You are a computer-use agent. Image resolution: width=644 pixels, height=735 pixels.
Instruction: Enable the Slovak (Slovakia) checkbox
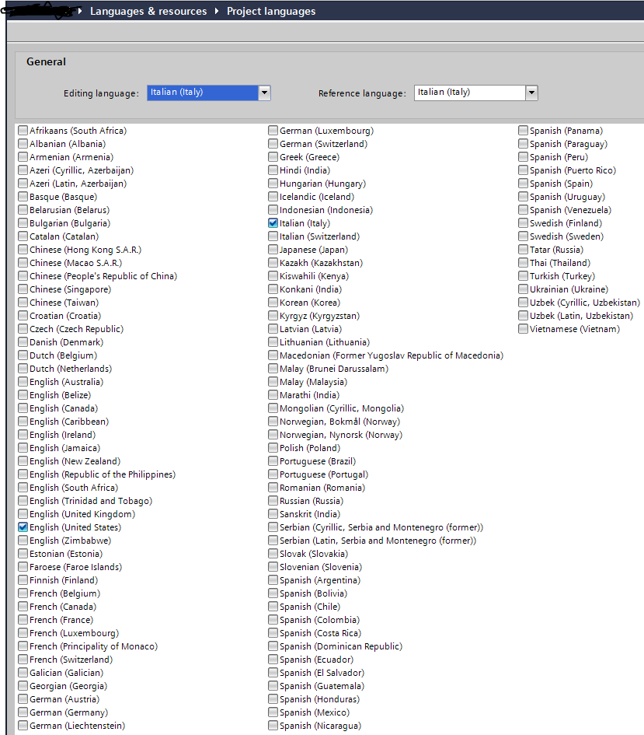pyautogui.click(x=273, y=554)
